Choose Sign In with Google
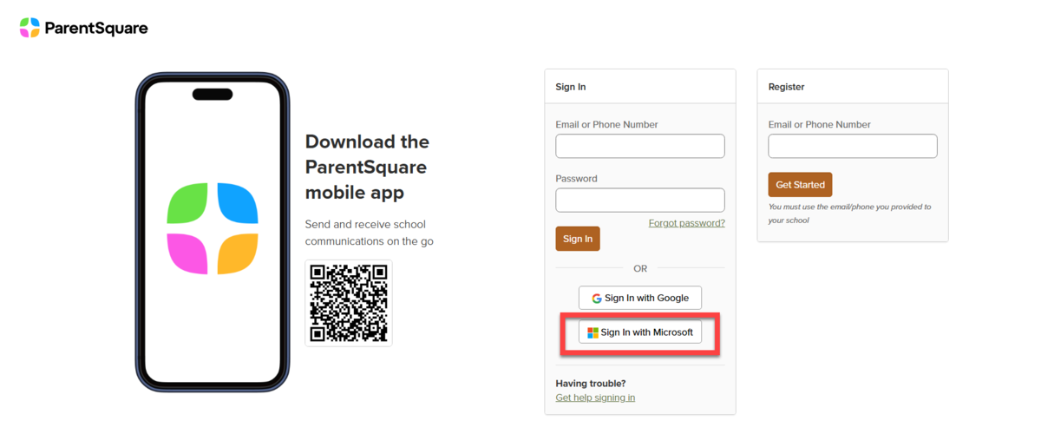The image size is (1041, 434). pyautogui.click(x=640, y=298)
